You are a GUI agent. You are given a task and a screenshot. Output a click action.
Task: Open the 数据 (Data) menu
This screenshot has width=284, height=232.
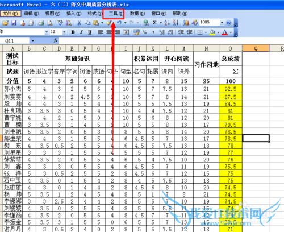137,14
